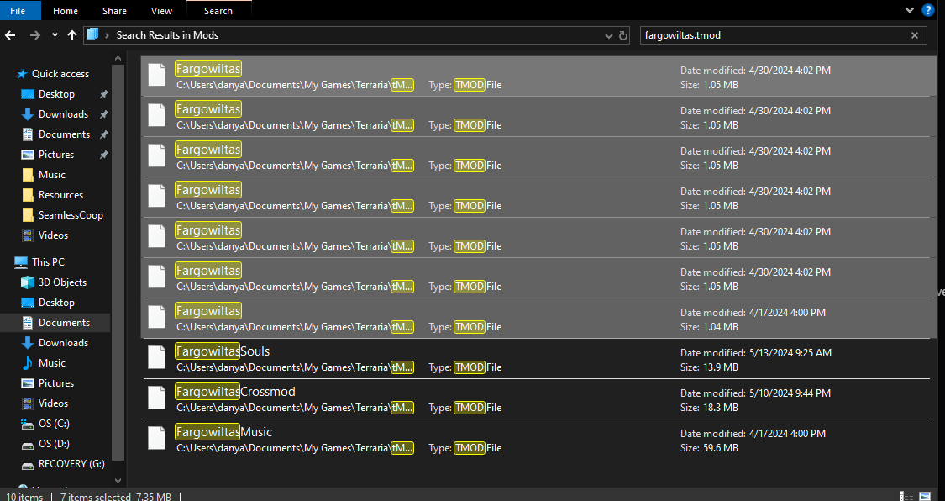Open the Resources folder in the sidebar
945x501 pixels.
(60, 195)
